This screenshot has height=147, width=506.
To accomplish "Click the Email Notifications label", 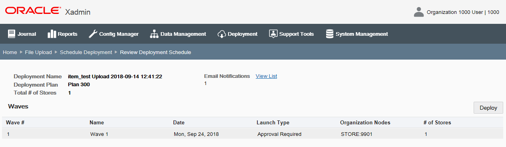I will 227,76.
